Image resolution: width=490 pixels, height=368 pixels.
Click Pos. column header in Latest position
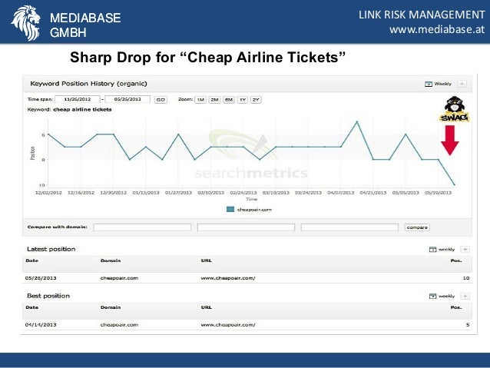tap(456, 260)
